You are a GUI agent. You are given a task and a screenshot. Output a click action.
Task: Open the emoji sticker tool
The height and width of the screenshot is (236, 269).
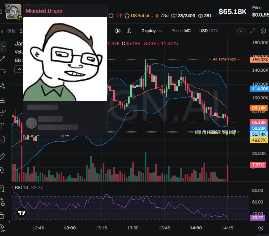coord(2,140)
